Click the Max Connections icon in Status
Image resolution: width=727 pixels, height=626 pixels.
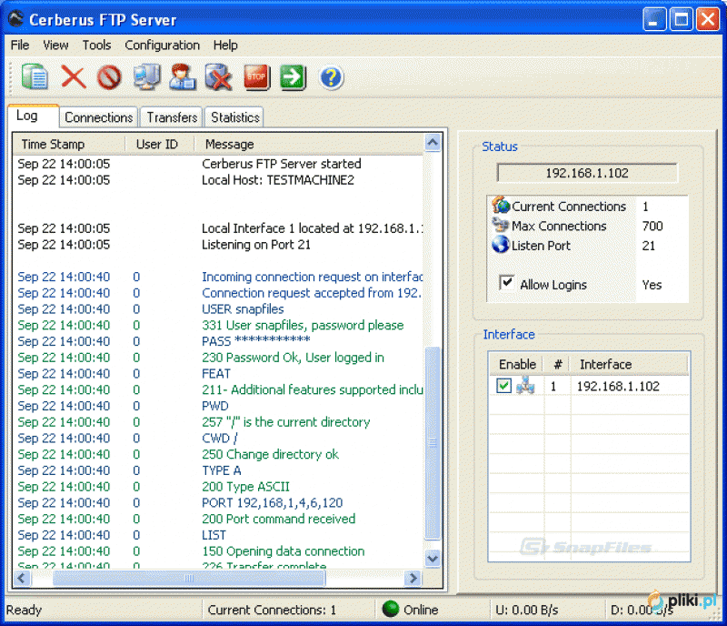click(x=501, y=226)
